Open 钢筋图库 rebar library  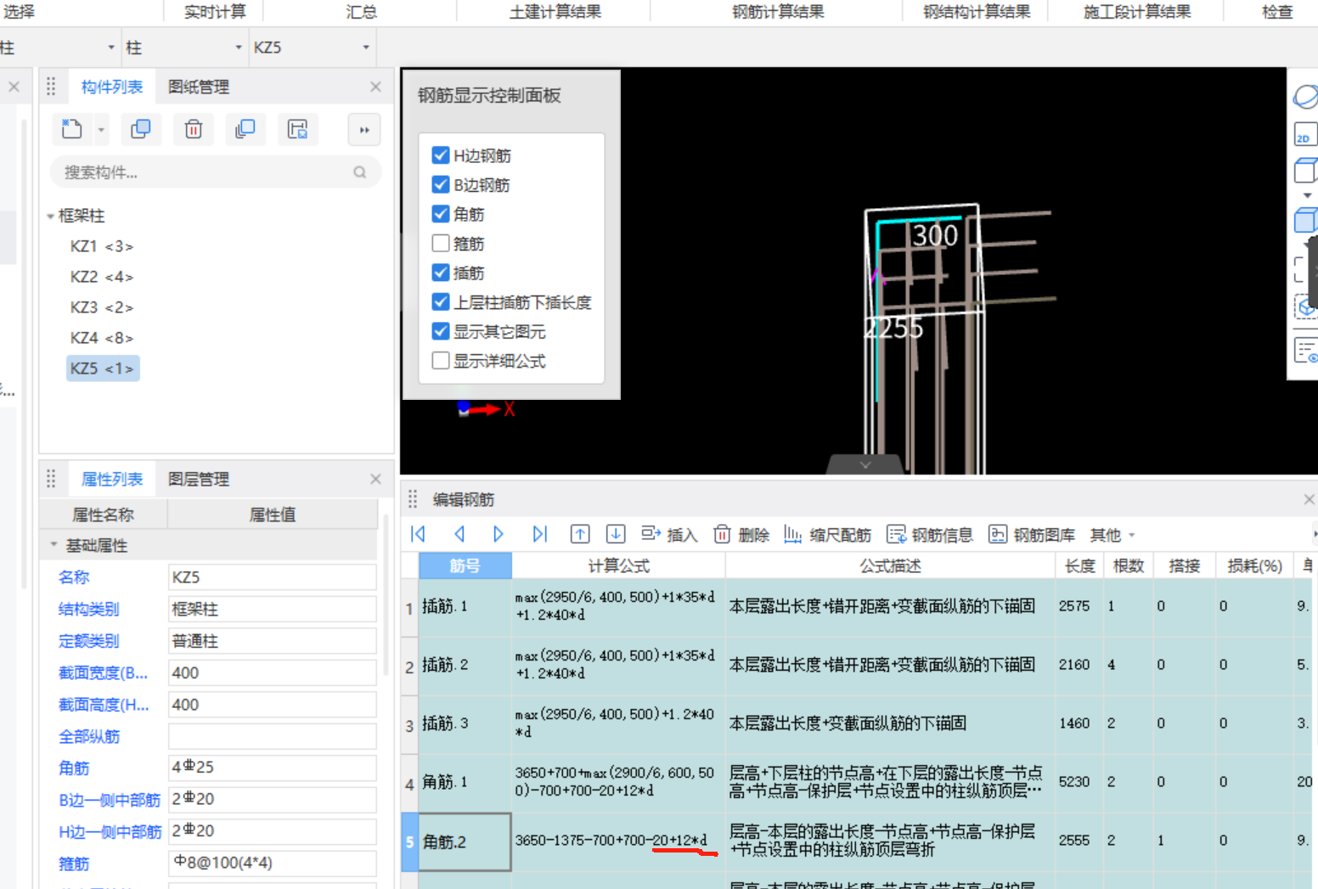coord(1032,534)
